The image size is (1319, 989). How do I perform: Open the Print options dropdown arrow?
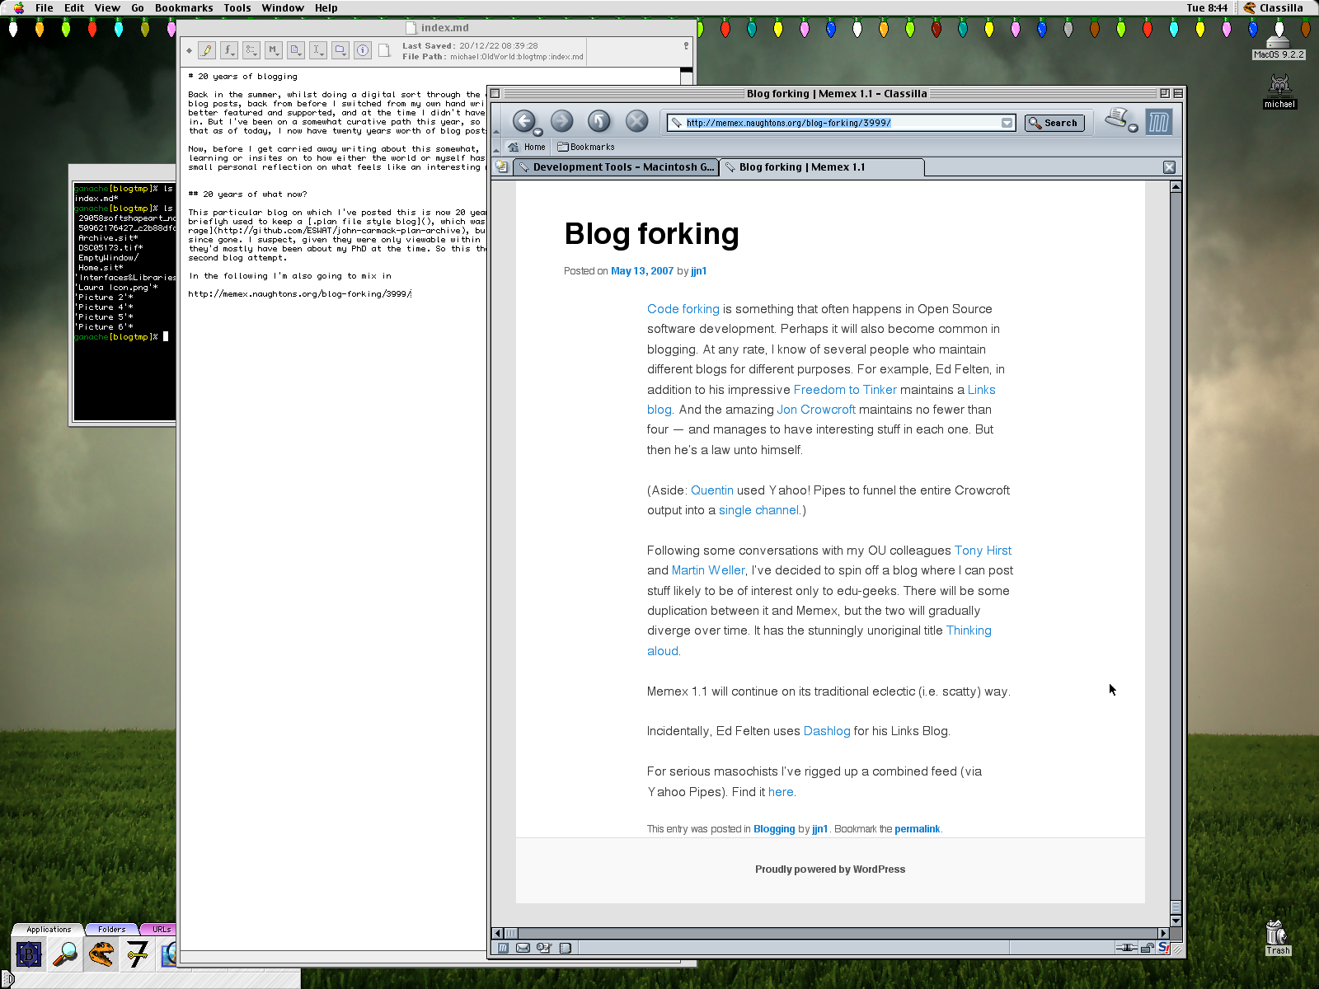point(1133,128)
